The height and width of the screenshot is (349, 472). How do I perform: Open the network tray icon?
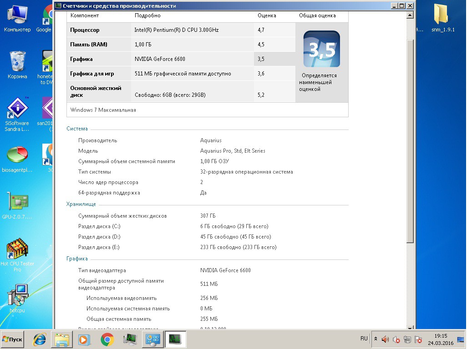tap(407, 339)
